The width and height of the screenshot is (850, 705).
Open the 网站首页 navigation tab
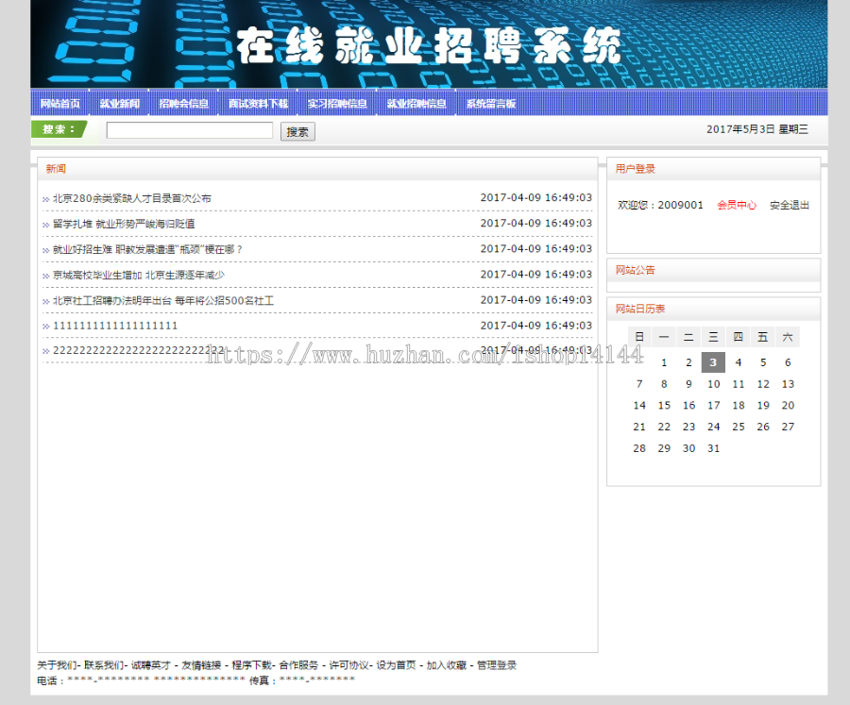point(60,104)
